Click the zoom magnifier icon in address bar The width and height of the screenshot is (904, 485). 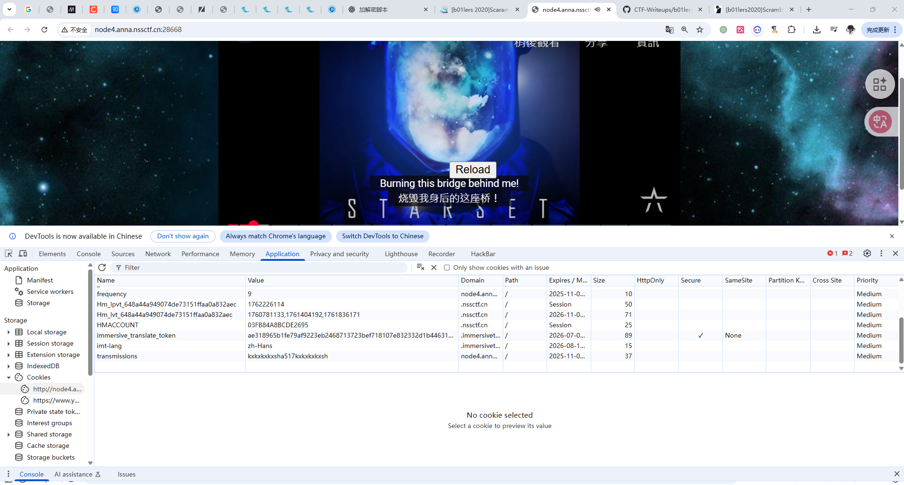pyautogui.click(x=685, y=30)
